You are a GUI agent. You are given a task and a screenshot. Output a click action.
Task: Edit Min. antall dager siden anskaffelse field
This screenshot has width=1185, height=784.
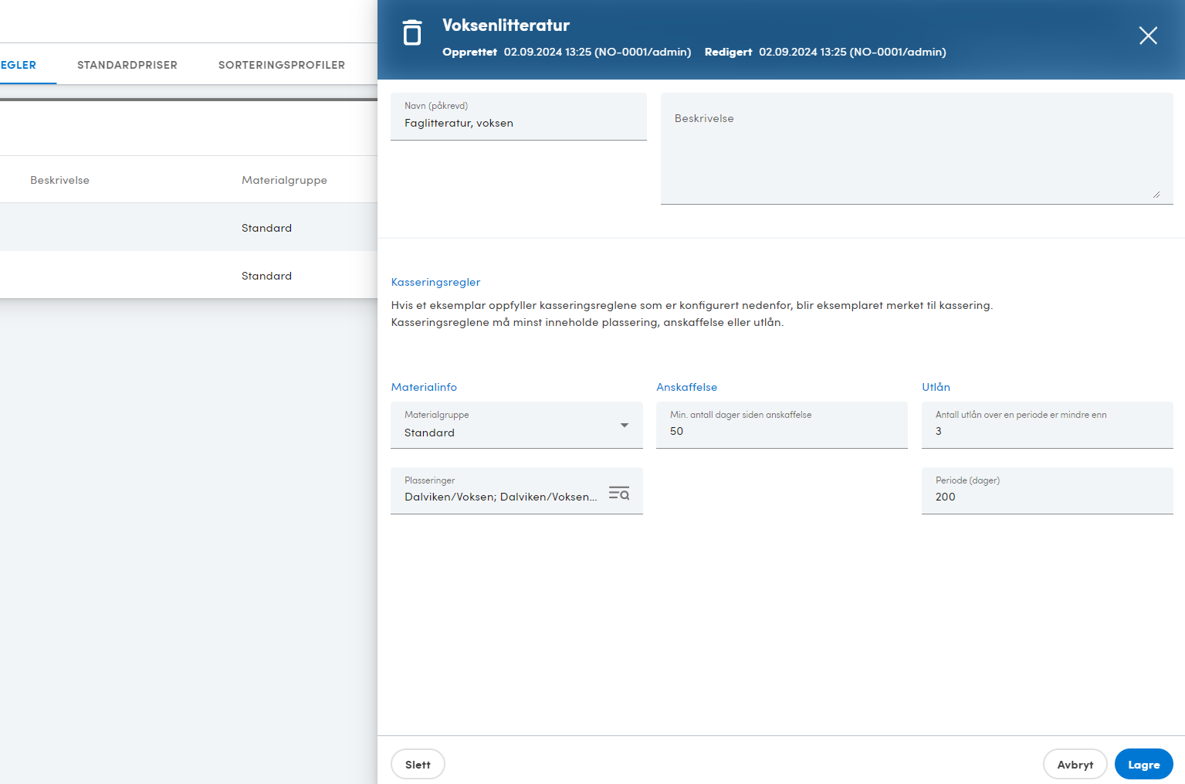click(782, 425)
